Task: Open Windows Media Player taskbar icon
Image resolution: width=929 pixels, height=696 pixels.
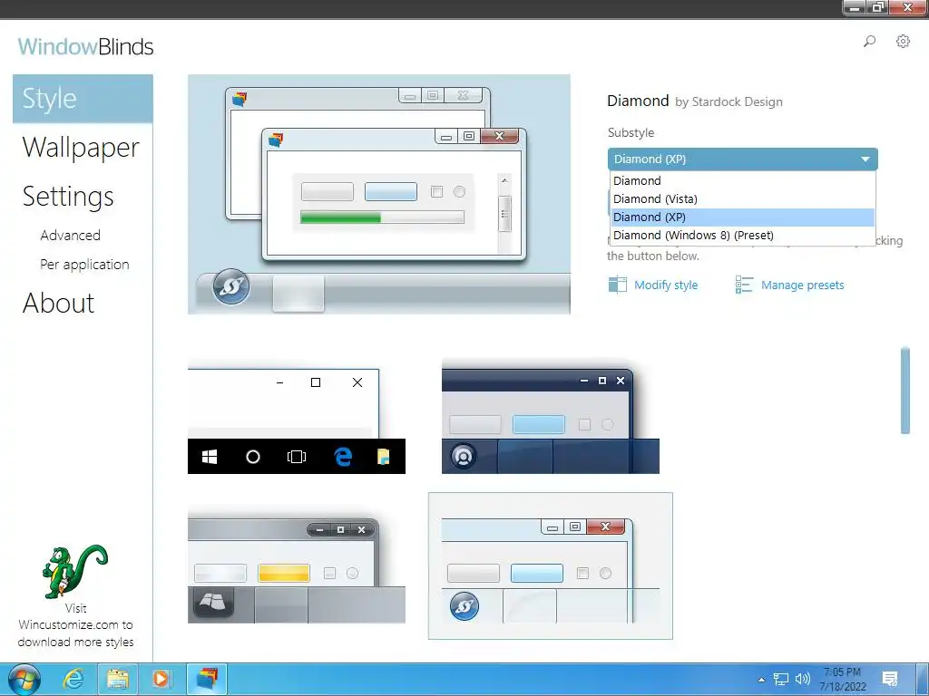Action: coord(161,680)
